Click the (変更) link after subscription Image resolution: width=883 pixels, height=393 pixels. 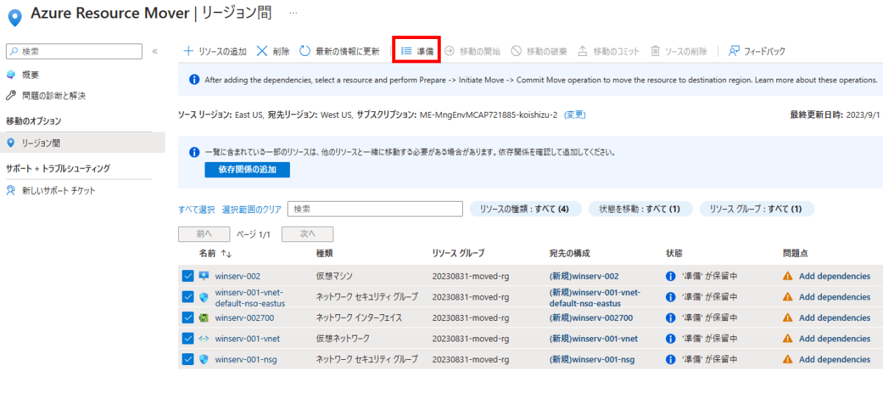[575, 115]
